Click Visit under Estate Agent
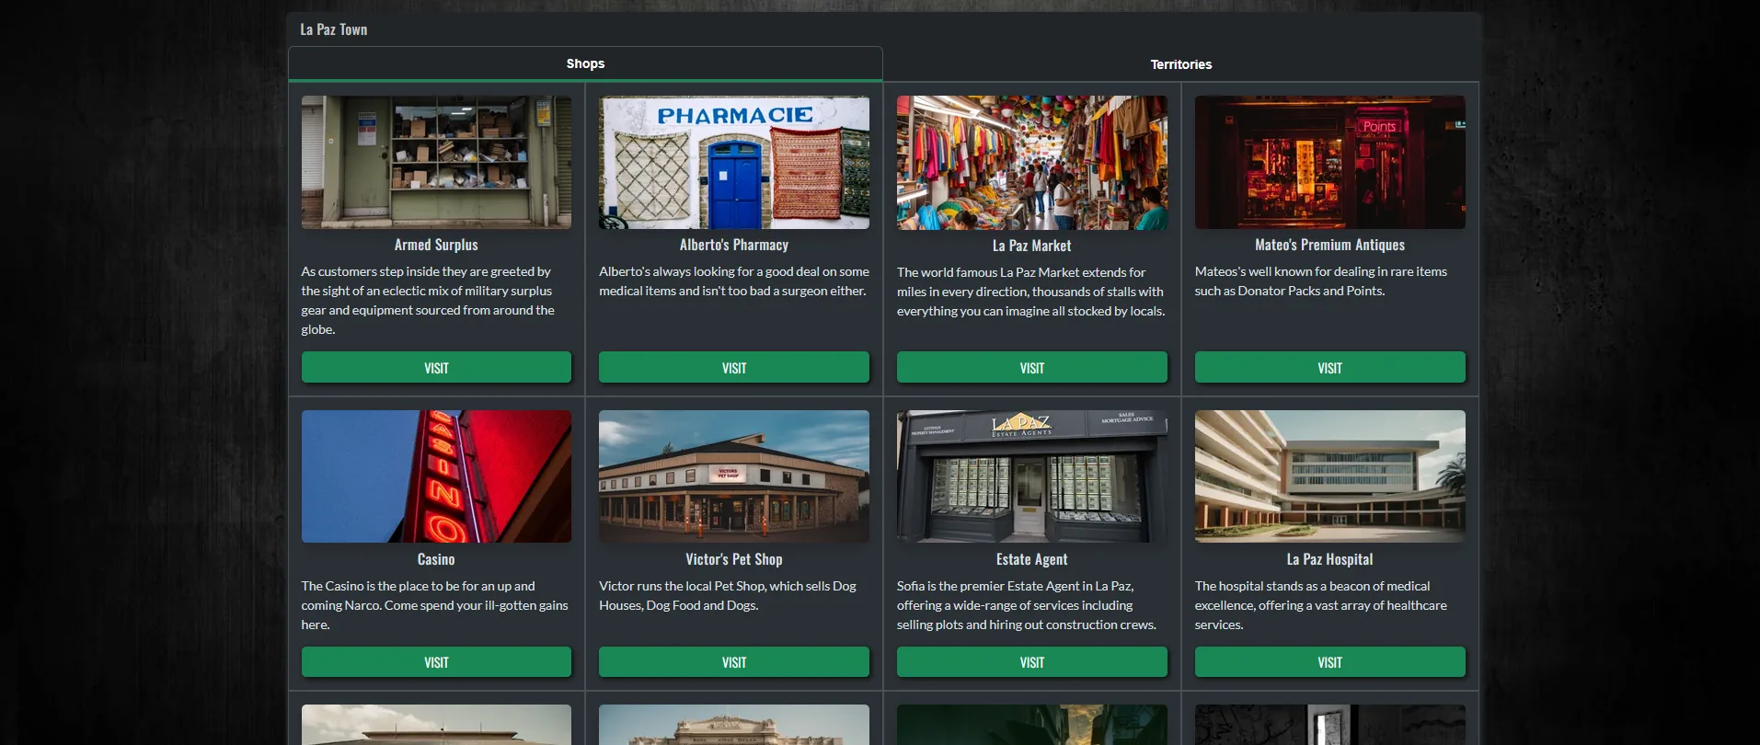The image size is (1760, 745). pyautogui.click(x=1031, y=662)
